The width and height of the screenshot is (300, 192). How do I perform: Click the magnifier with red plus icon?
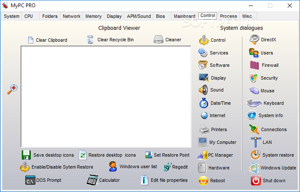tap(12, 89)
